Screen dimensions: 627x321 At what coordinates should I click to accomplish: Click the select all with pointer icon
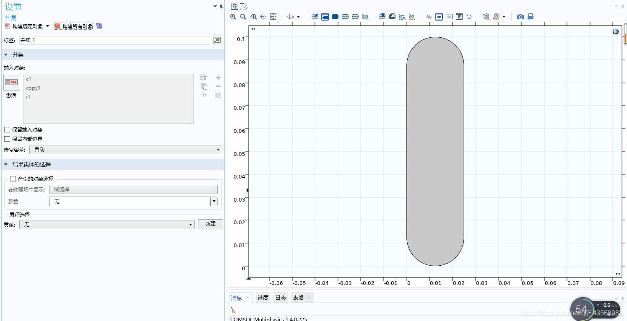402,17
